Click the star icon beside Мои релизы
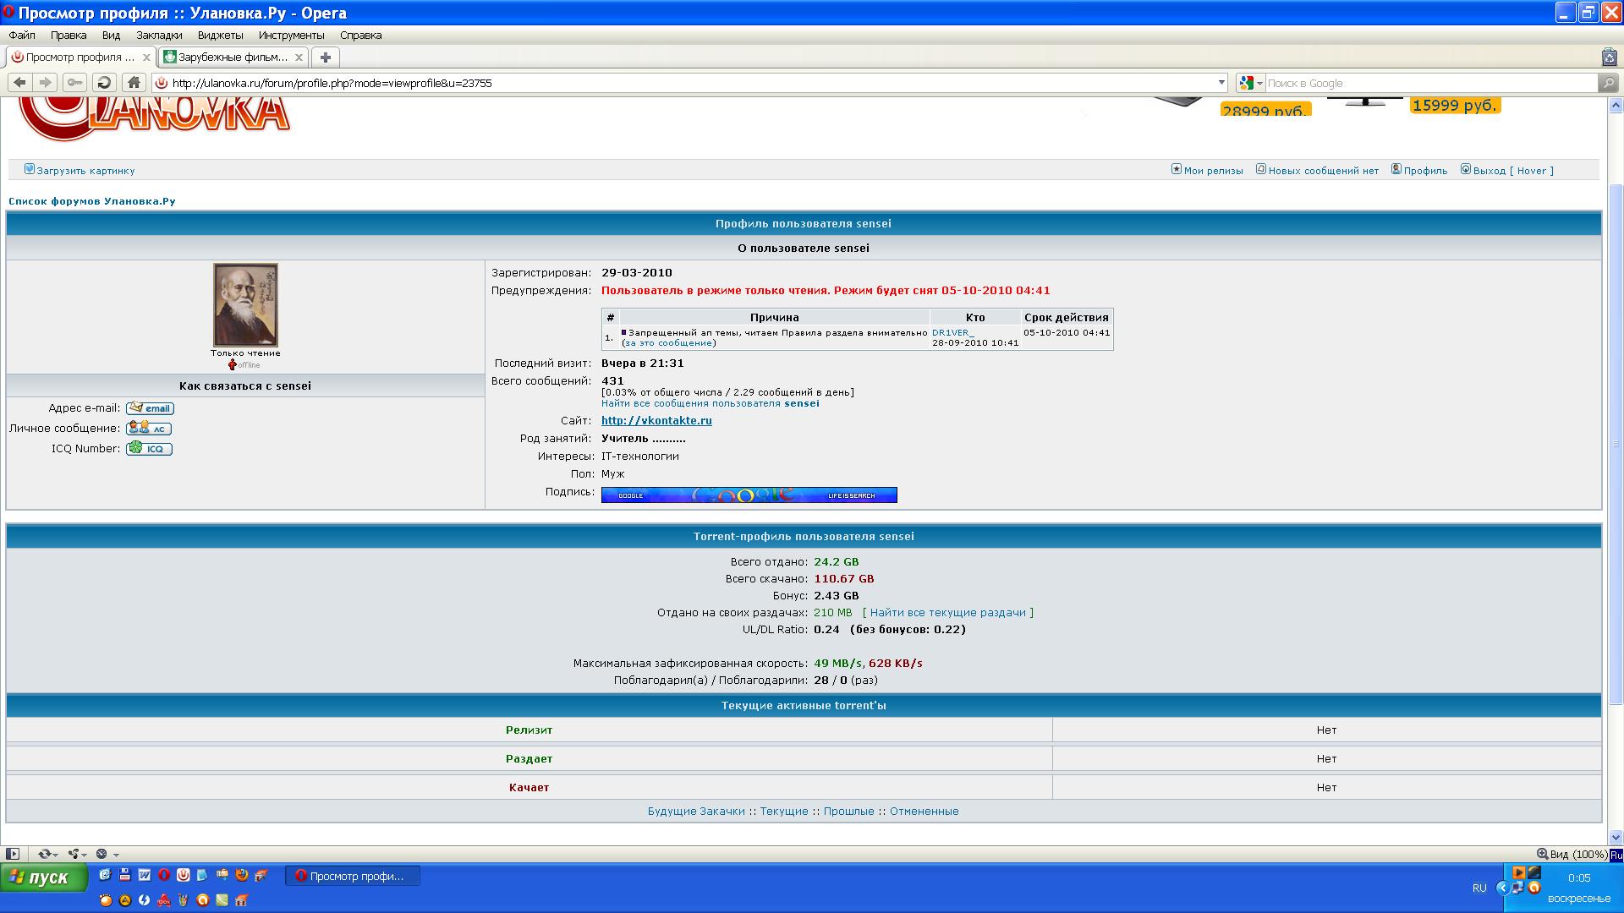 coord(1176,169)
